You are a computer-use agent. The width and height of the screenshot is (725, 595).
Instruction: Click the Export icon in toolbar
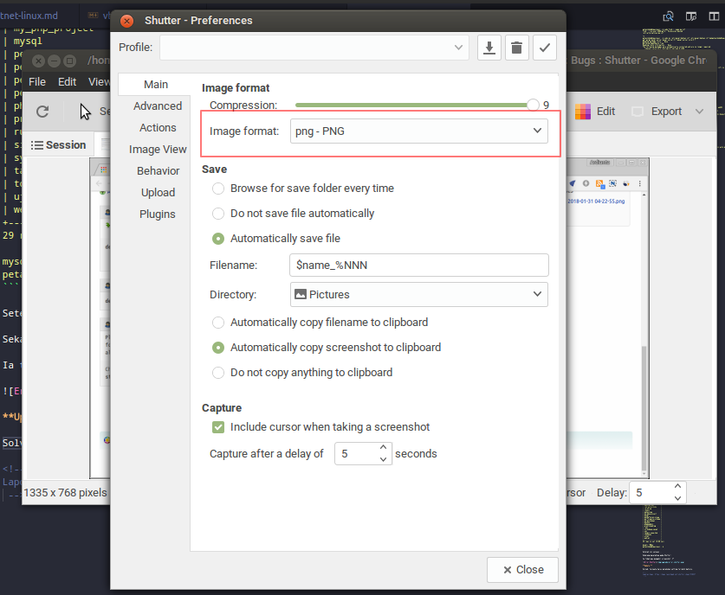[x=638, y=112]
